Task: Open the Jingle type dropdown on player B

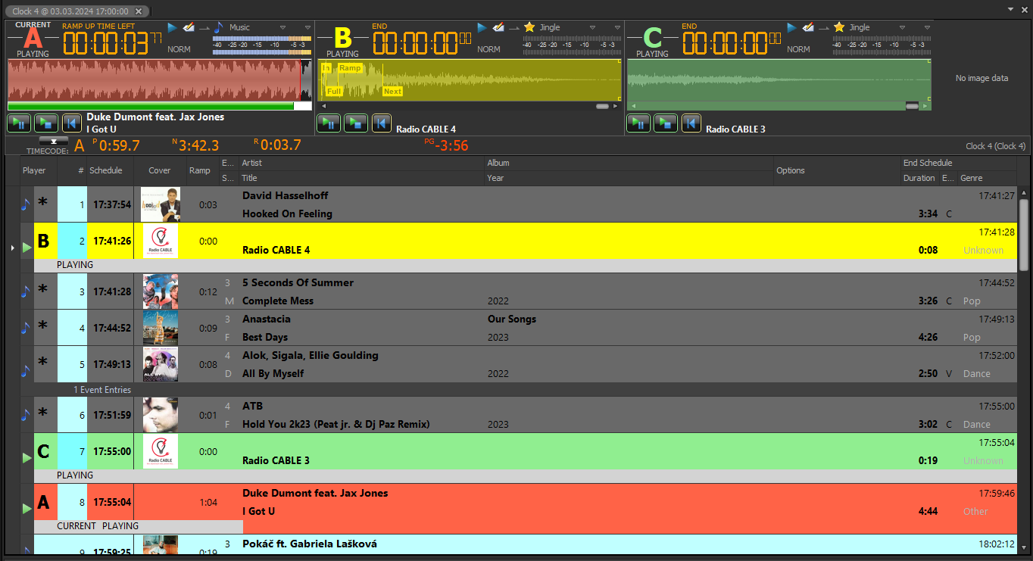Action: (594, 27)
